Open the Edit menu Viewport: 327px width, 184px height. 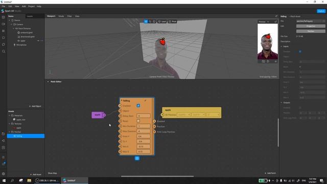tap(10, 7)
